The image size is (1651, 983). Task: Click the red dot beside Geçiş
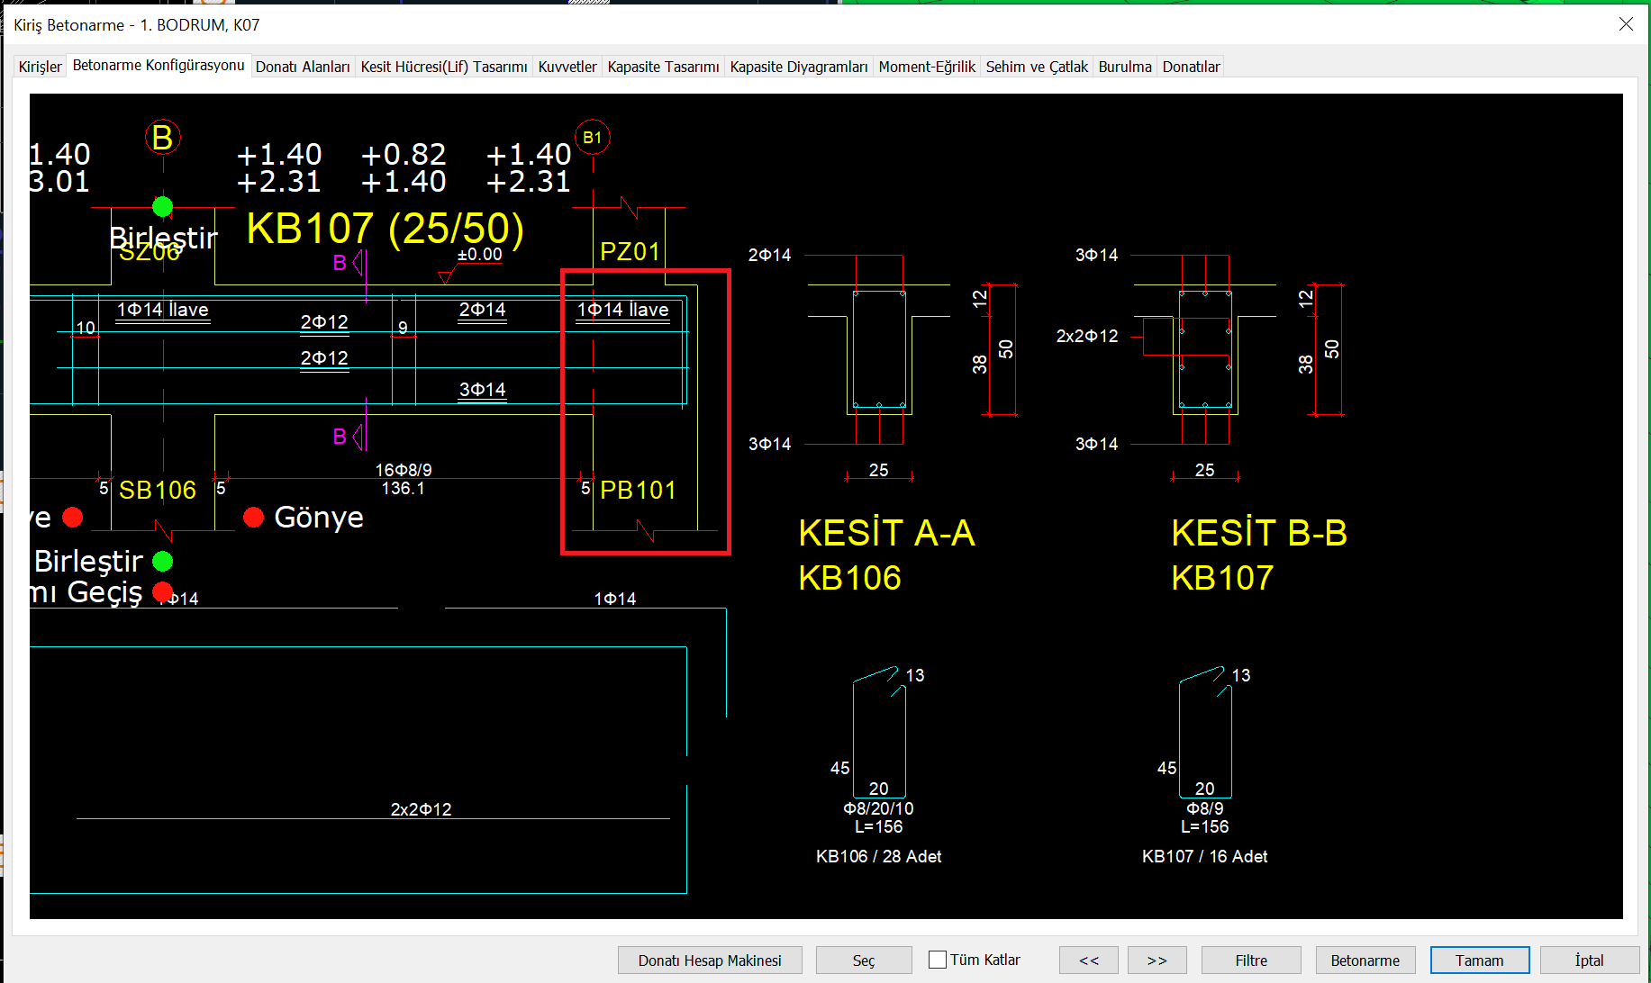(162, 591)
